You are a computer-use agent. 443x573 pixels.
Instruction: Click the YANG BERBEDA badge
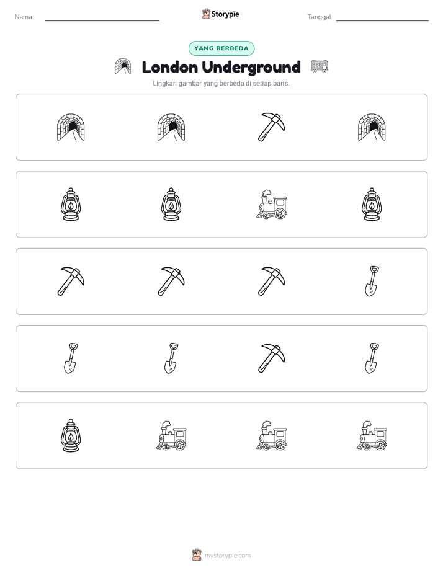(221, 48)
